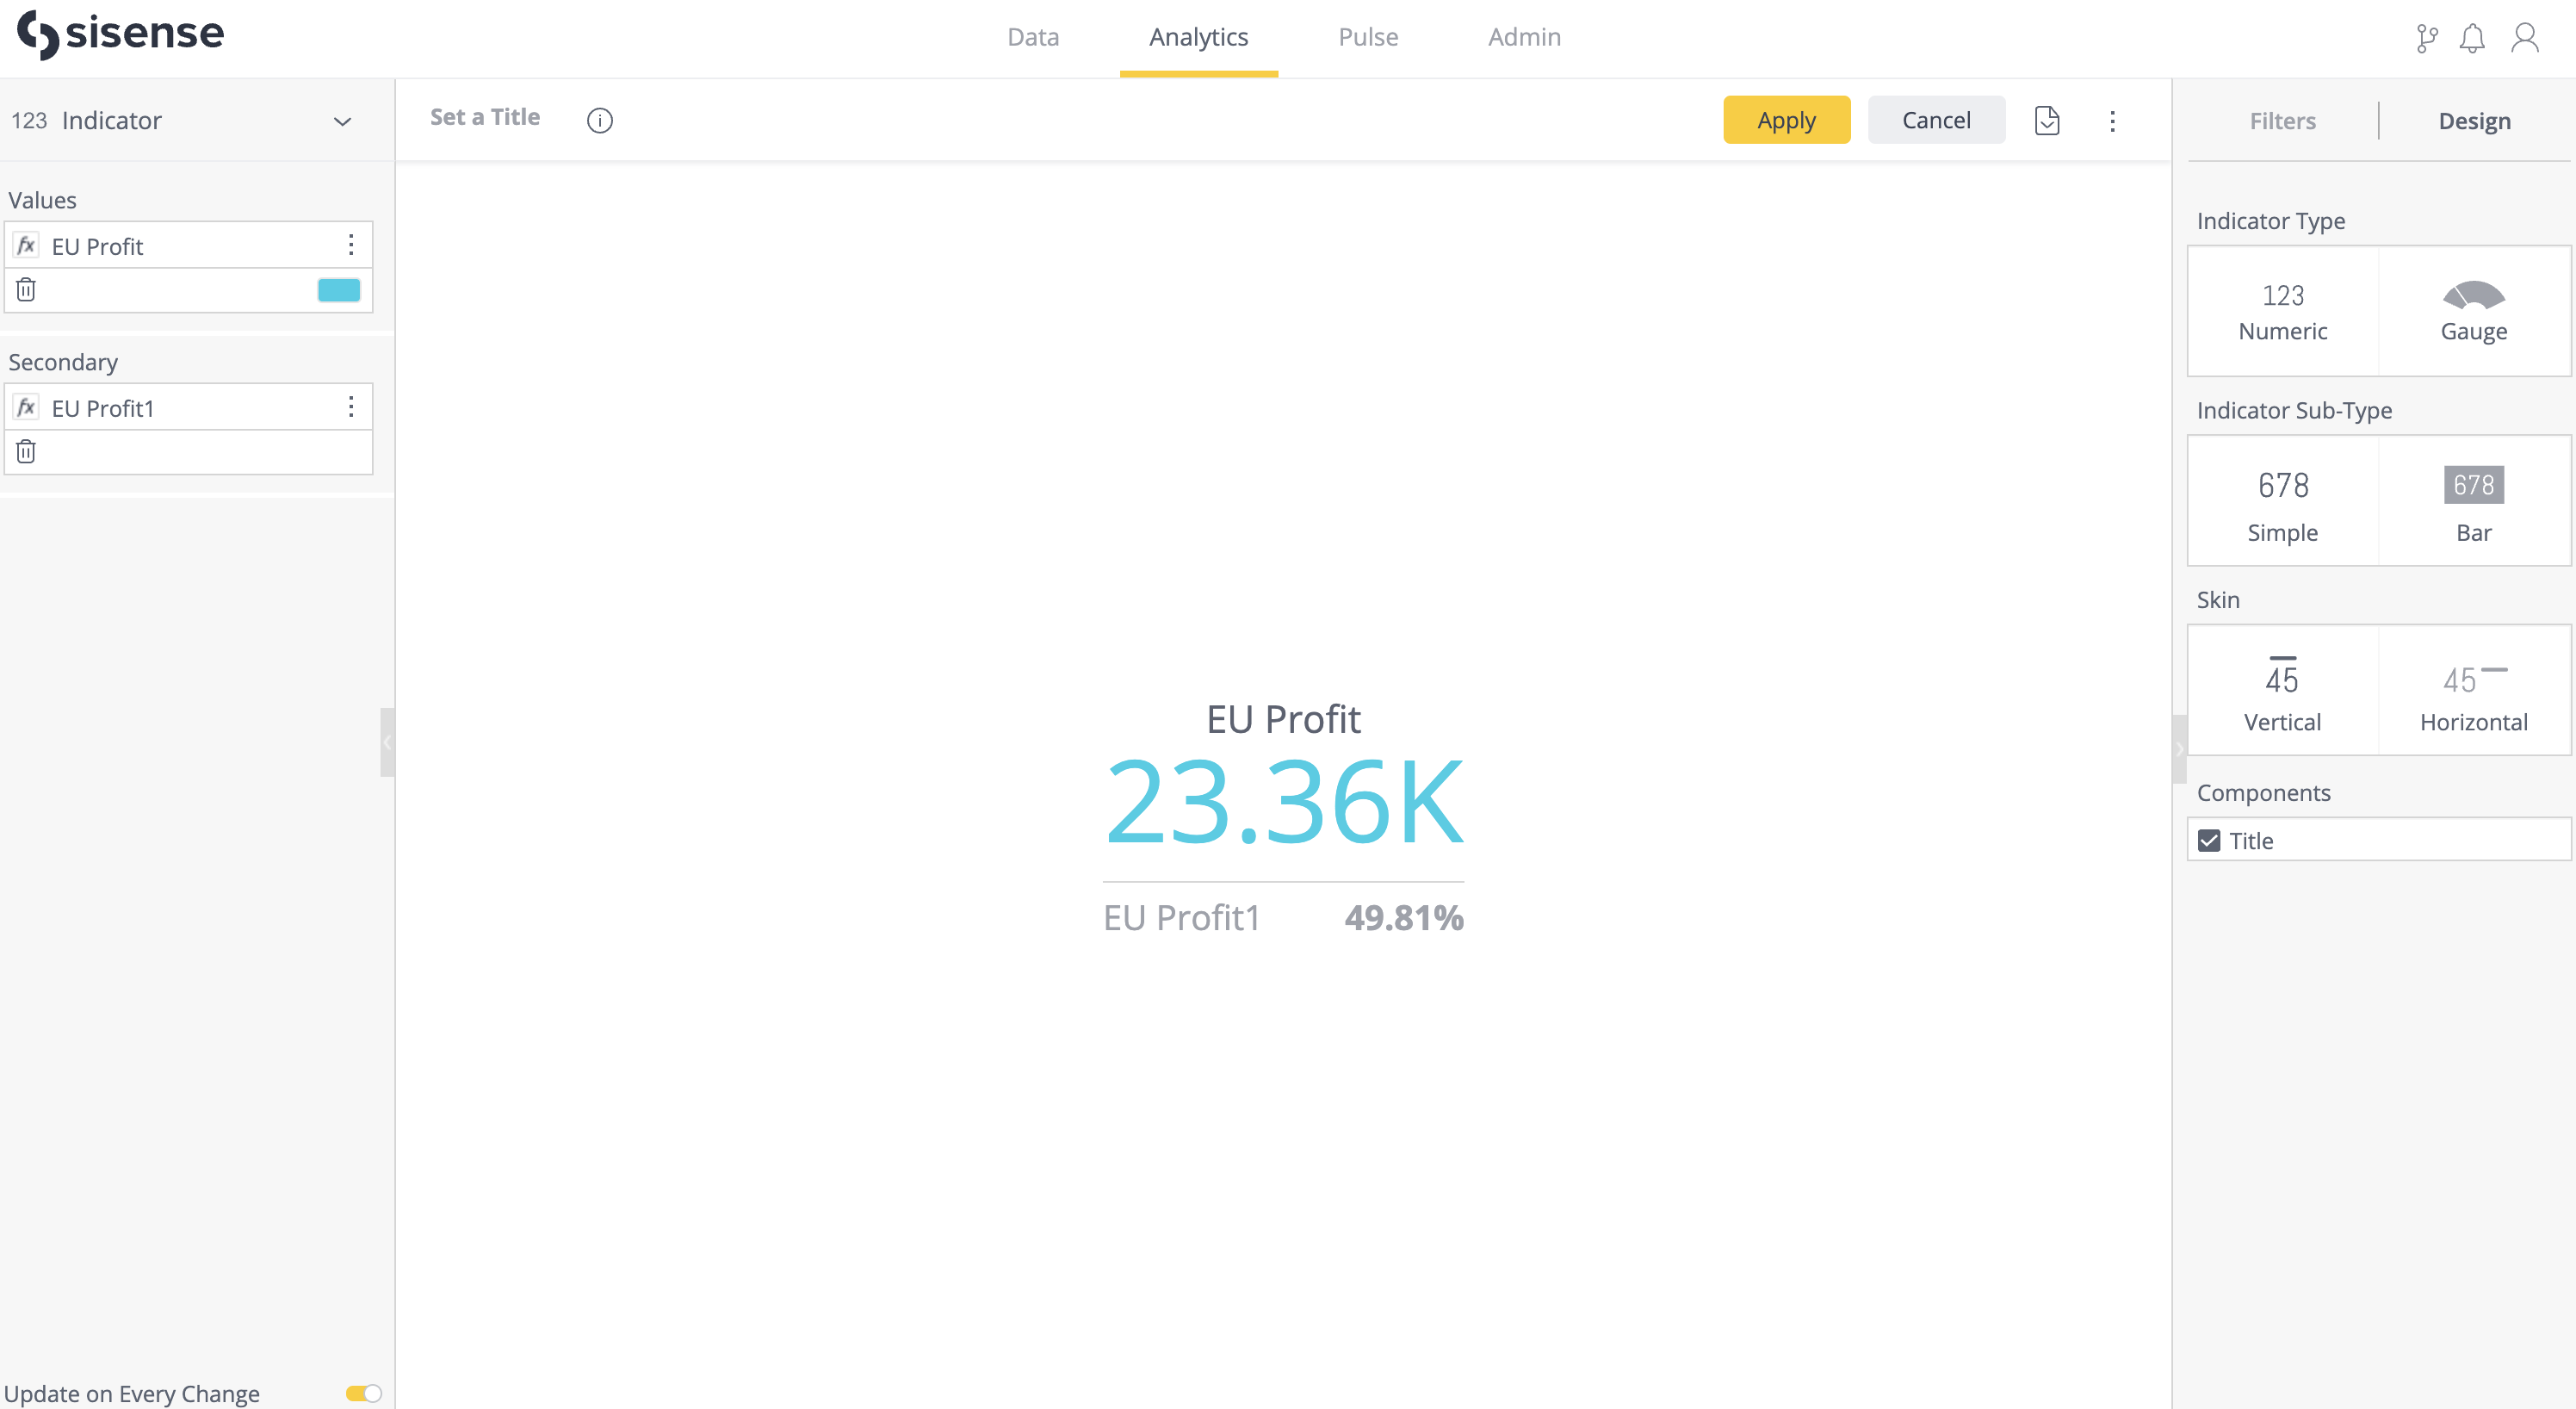
Task: Collapse the left data panel
Action: pos(387,742)
